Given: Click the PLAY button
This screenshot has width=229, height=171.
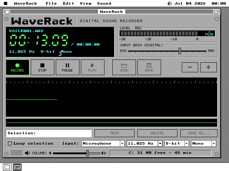Looking at the screenshot, I should click(93, 67).
